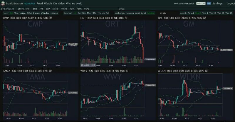Show Top 16 charts

tap(221, 13)
